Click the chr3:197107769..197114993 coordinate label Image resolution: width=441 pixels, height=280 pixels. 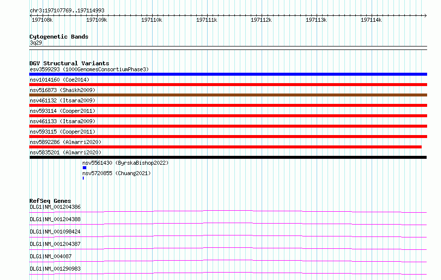[67, 10]
